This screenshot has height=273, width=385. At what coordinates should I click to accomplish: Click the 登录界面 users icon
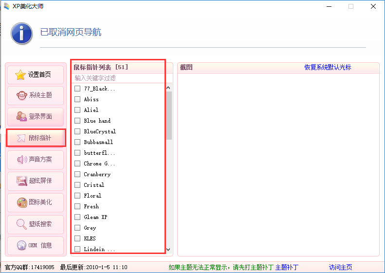pyautogui.click(x=21, y=116)
